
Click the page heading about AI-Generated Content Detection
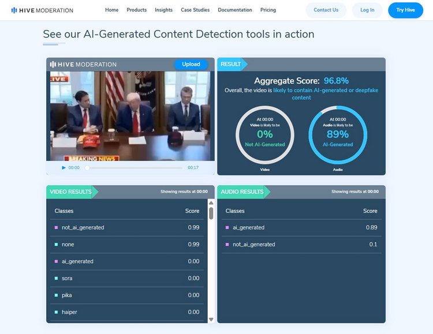pos(178,34)
